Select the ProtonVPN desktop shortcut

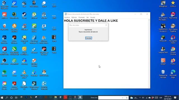pos(14,62)
